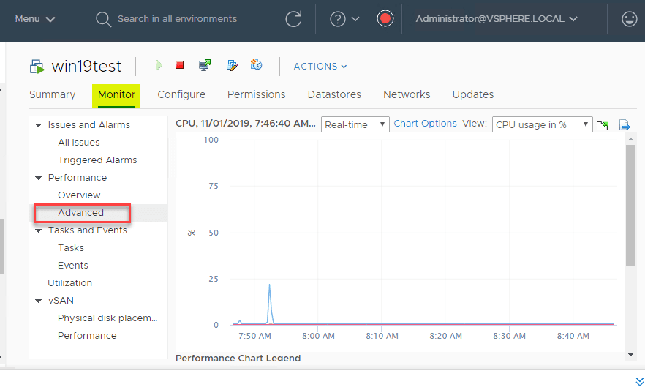The image size is (645, 390).
Task: Click the refresh icon in header
Action: click(x=293, y=19)
